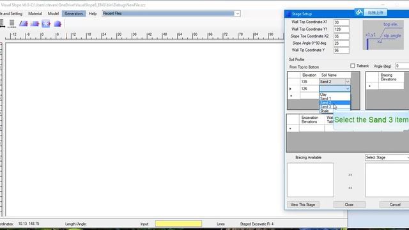Click the Bracing Available list box

(311, 180)
